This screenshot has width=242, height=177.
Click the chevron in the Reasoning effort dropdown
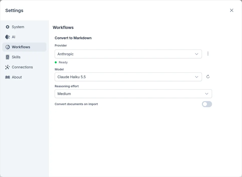pos(207,94)
